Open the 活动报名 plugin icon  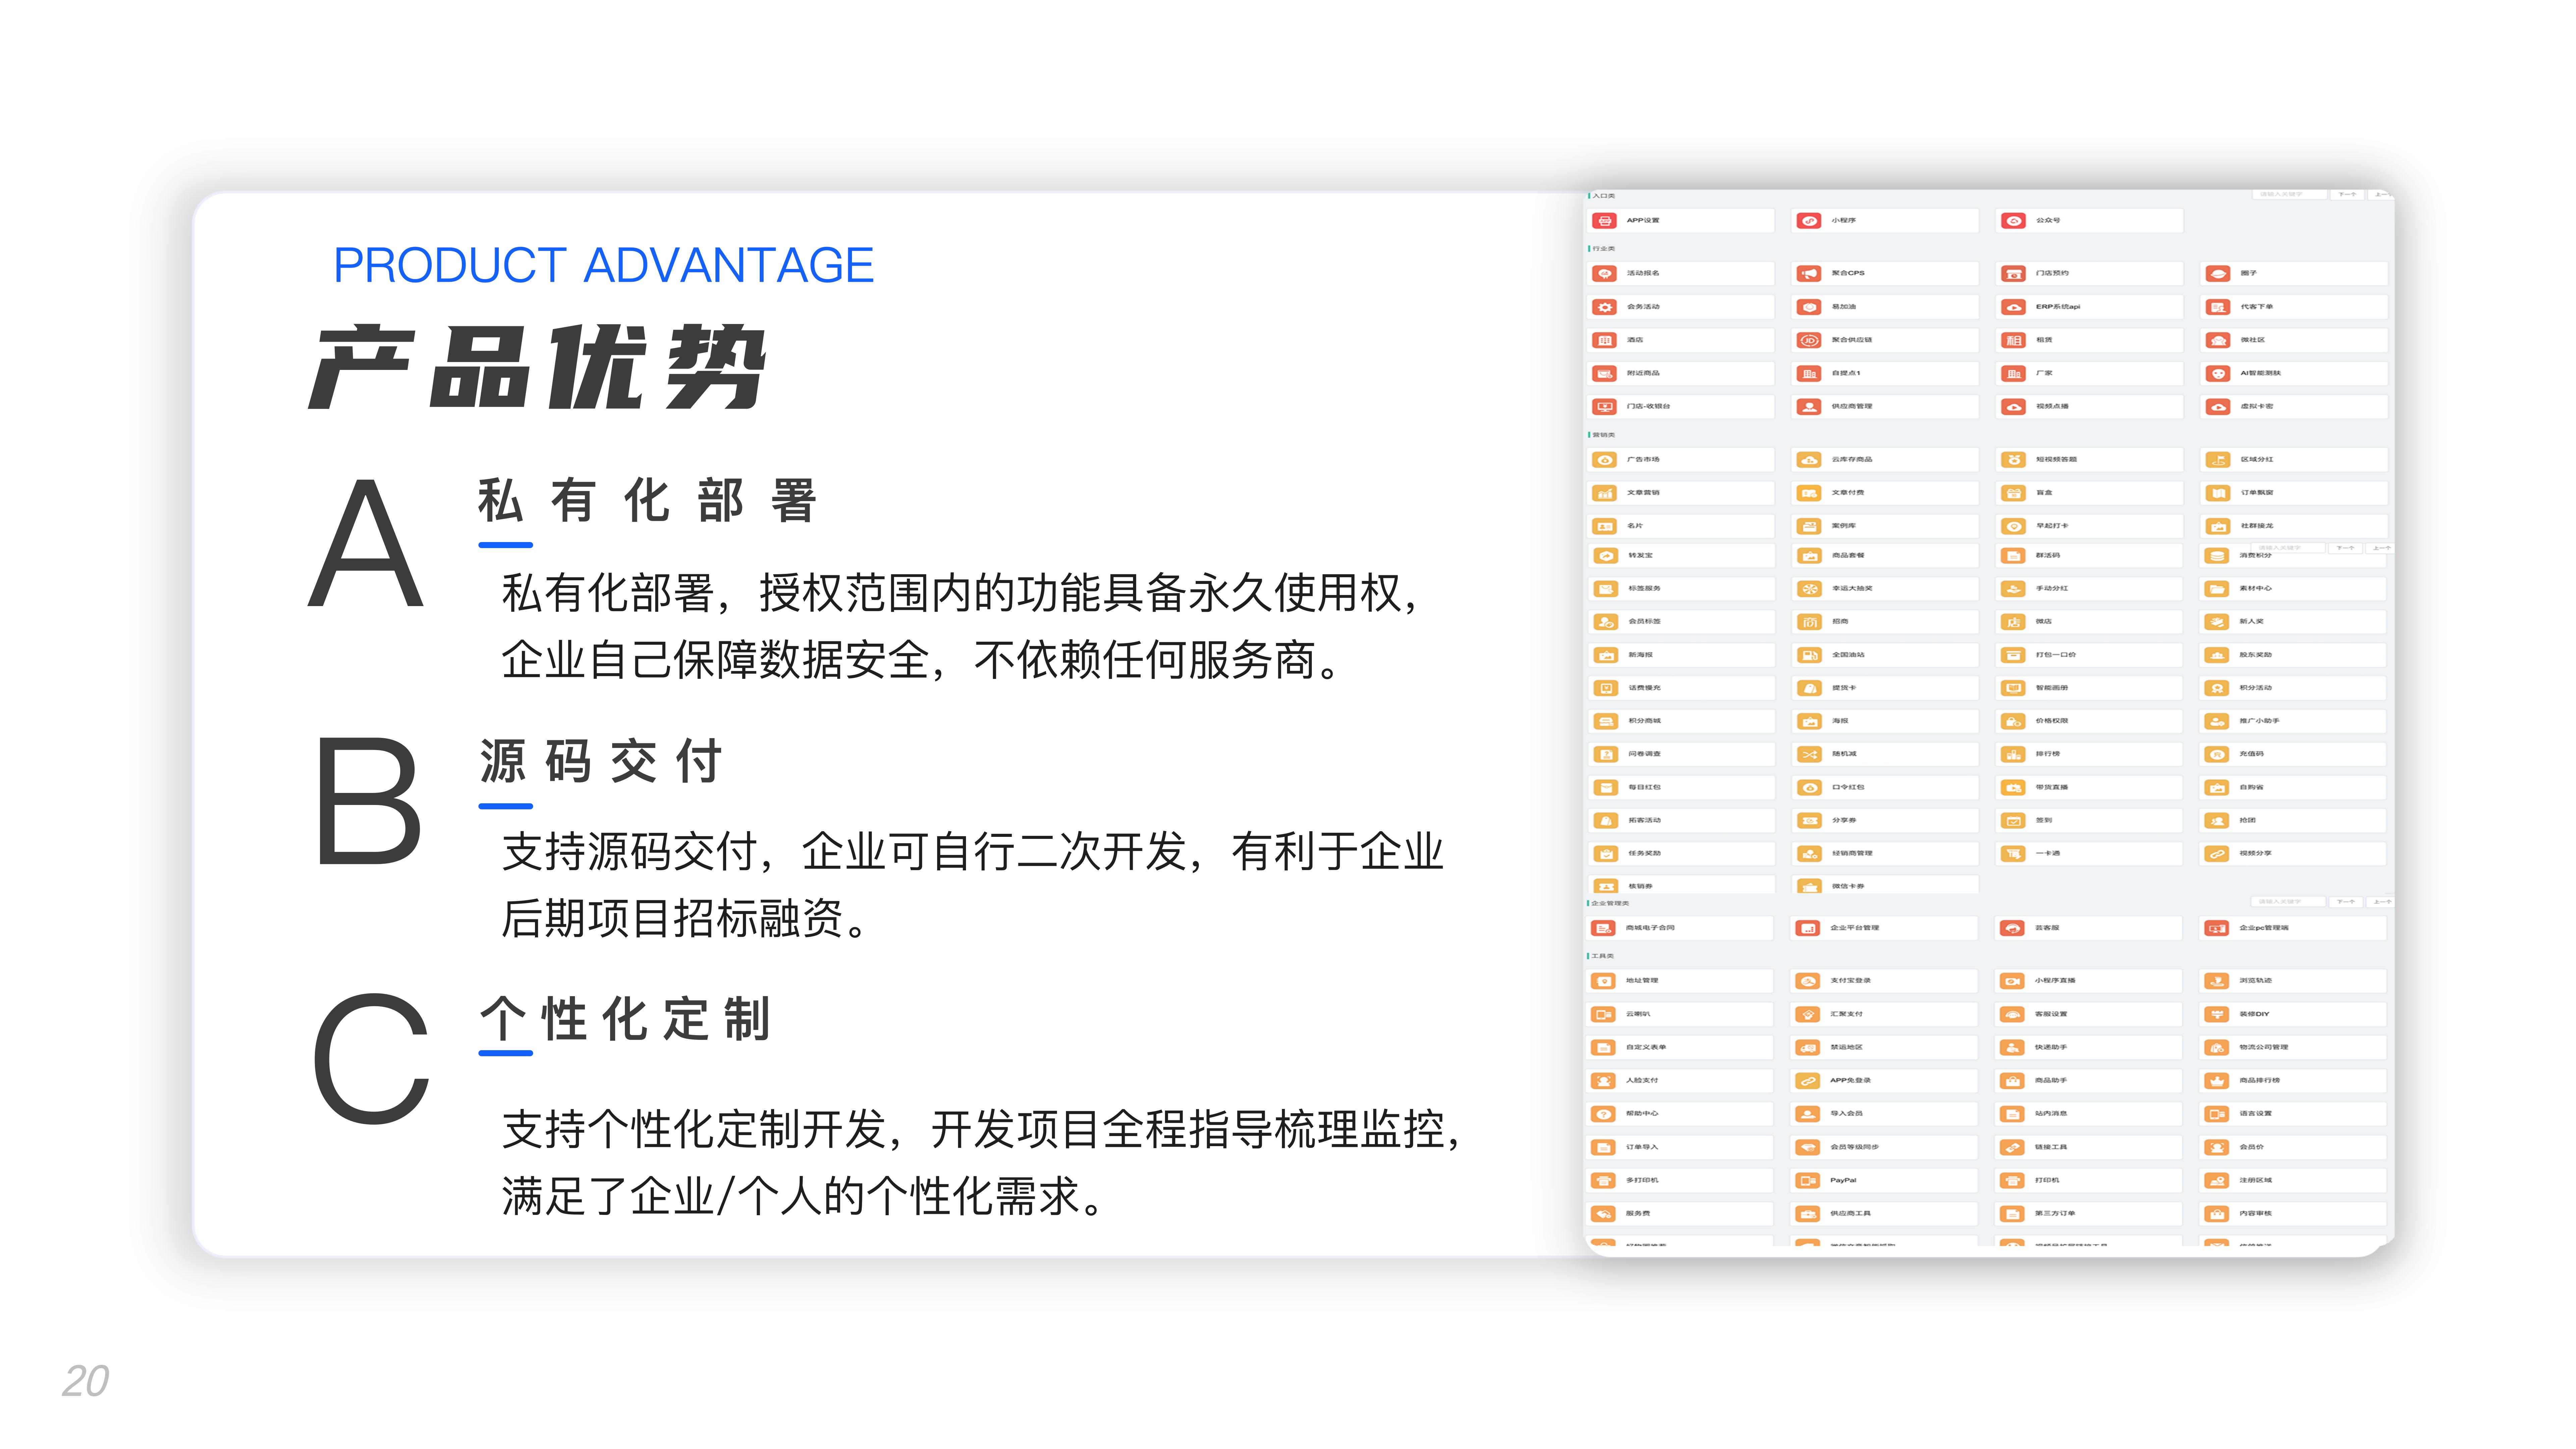pyautogui.click(x=1604, y=274)
